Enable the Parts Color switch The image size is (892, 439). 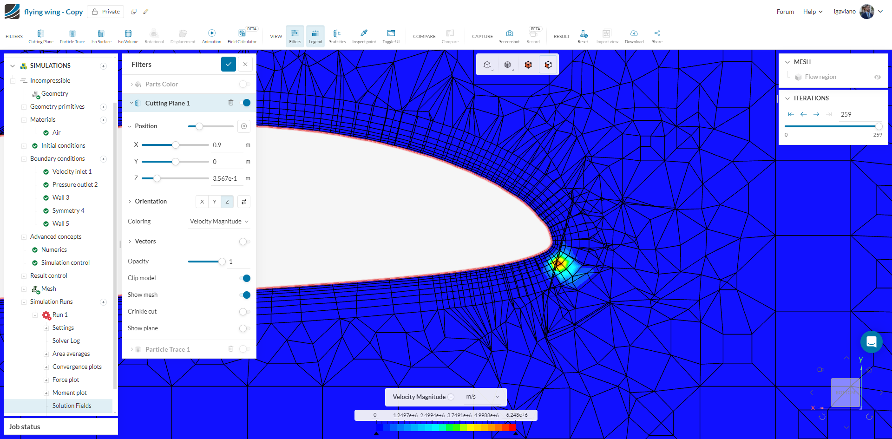point(245,84)
